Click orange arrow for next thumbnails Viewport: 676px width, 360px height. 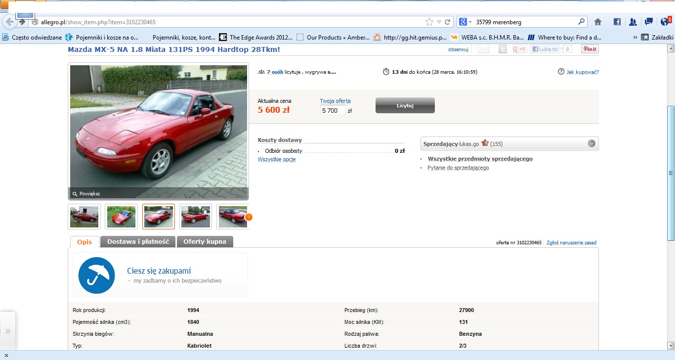click(x=249, y=217)
